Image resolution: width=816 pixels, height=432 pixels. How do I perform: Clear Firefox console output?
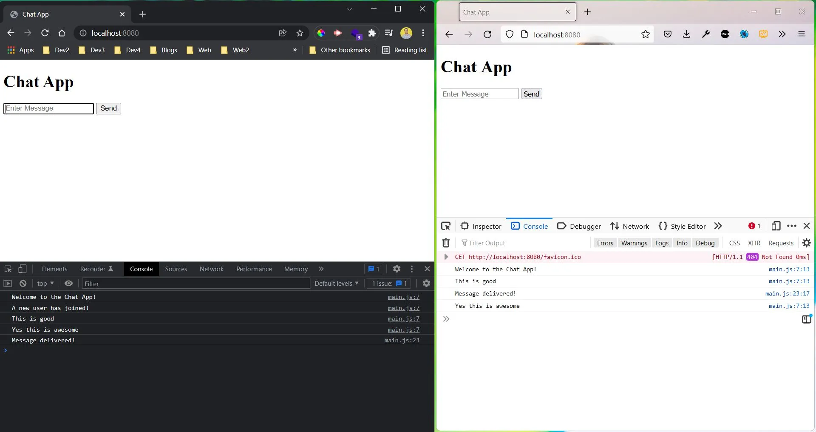coord(446,243)
